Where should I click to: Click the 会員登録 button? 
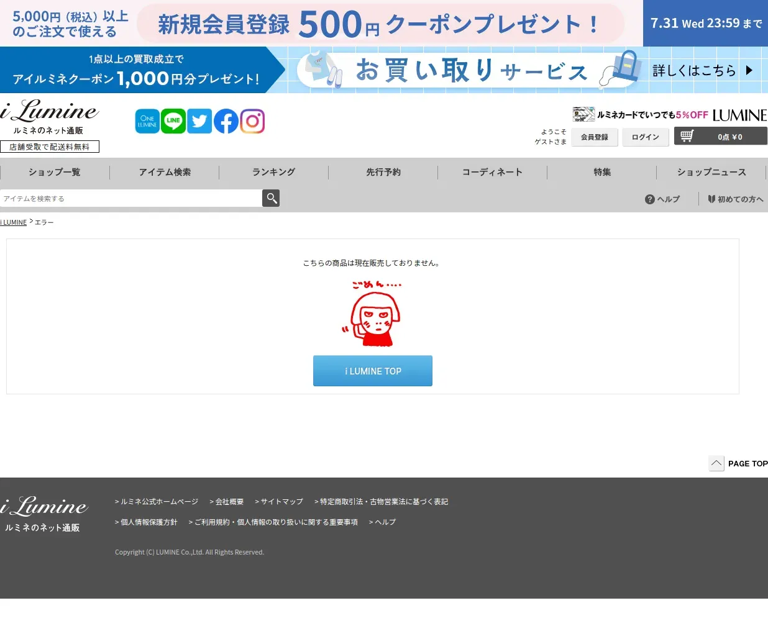click(x=595, y=137)
